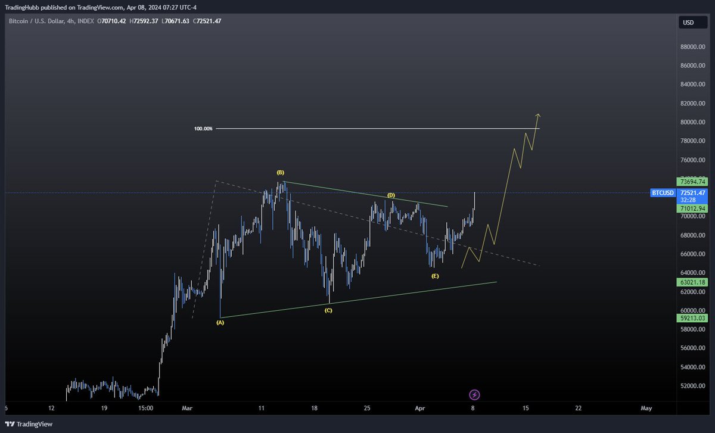Click the 84000.00 price axis label

(x=694, y=85)
